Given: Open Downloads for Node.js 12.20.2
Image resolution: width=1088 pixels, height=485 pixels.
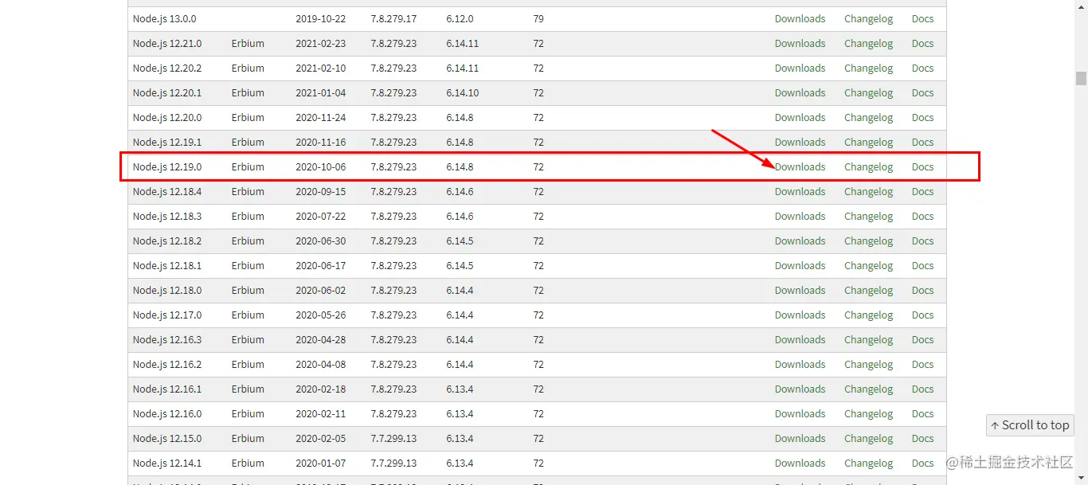Looking at the screenshot, I should 800,68.
